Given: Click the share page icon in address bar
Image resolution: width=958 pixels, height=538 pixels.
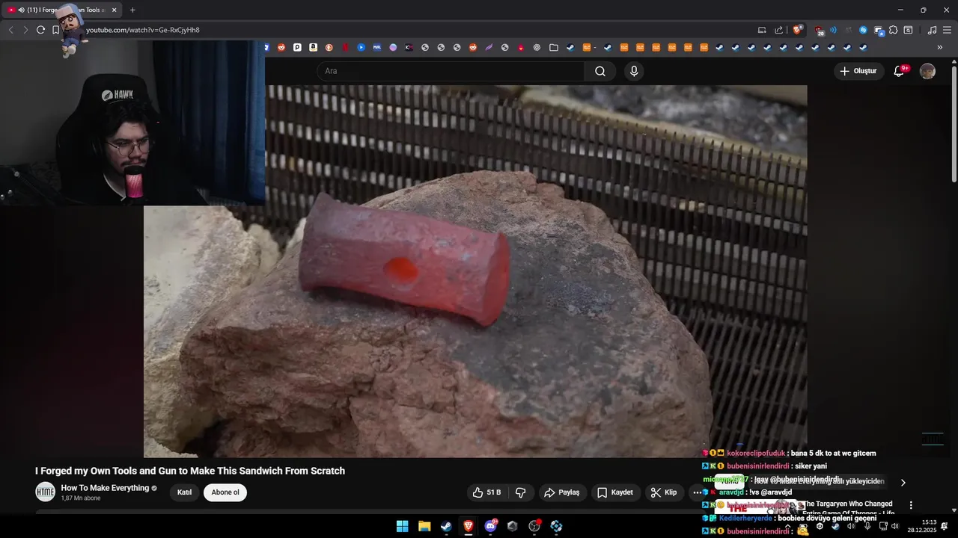Looking at the screenshot, I should pos(779,30).
